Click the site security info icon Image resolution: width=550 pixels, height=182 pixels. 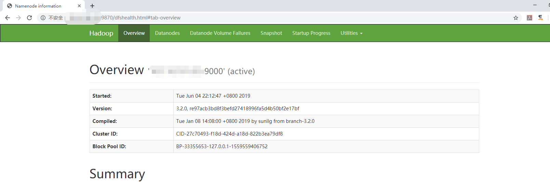click(x=43, y=18)
